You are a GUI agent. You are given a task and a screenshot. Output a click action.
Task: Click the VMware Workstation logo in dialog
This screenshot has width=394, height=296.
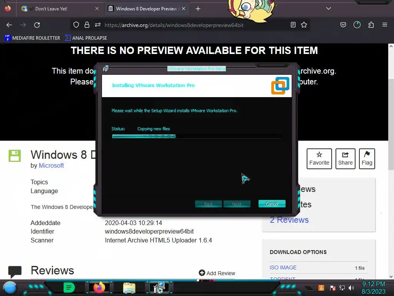pyautogui.click(x=280, y=86)
